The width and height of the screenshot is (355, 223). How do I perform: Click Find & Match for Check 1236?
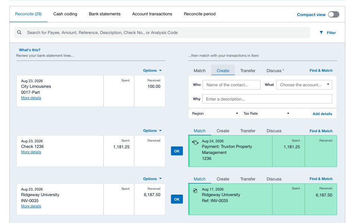tap(321, 131)
